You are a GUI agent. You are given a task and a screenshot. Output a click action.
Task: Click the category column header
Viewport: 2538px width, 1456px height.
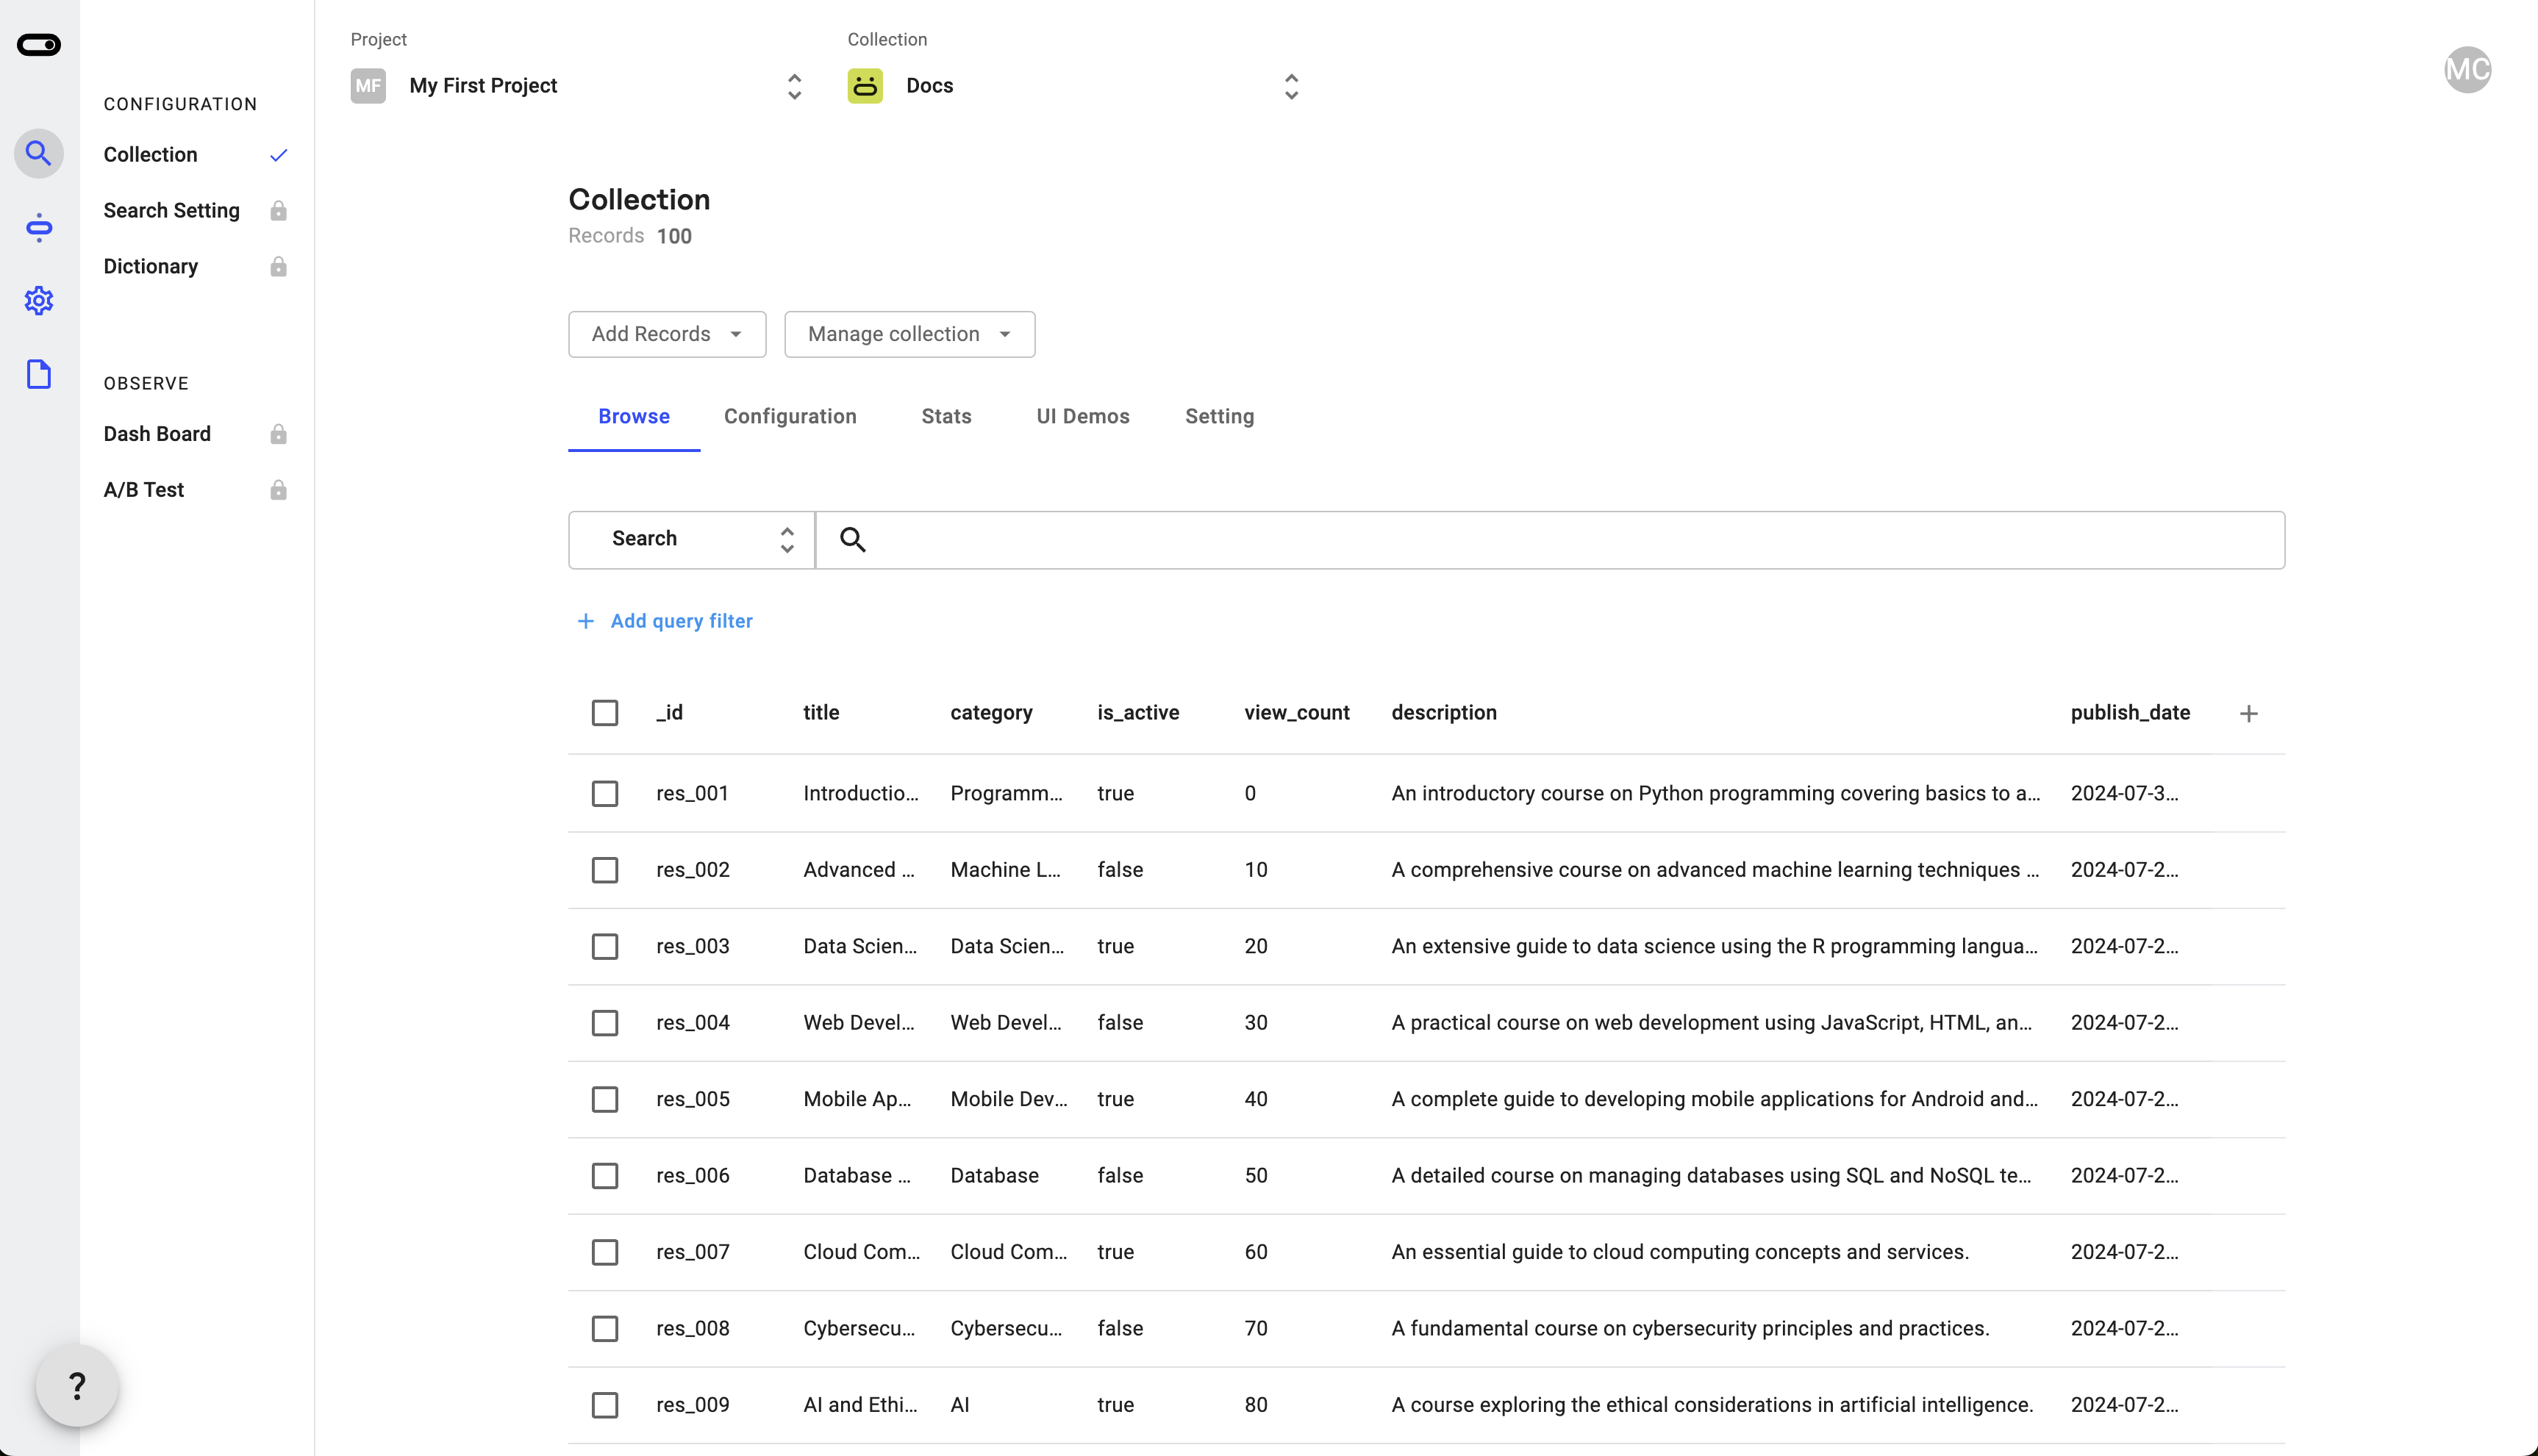coord(991,713)
